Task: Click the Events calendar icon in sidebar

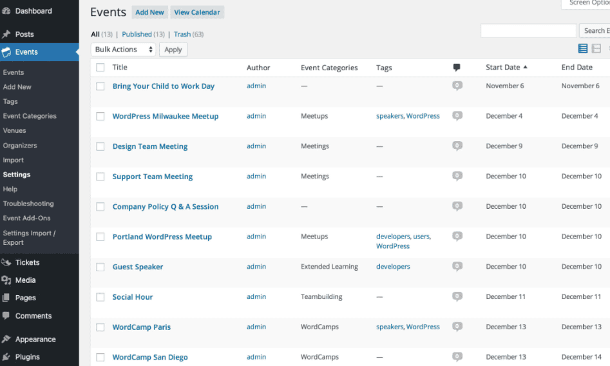Action: tap(6, 52)
